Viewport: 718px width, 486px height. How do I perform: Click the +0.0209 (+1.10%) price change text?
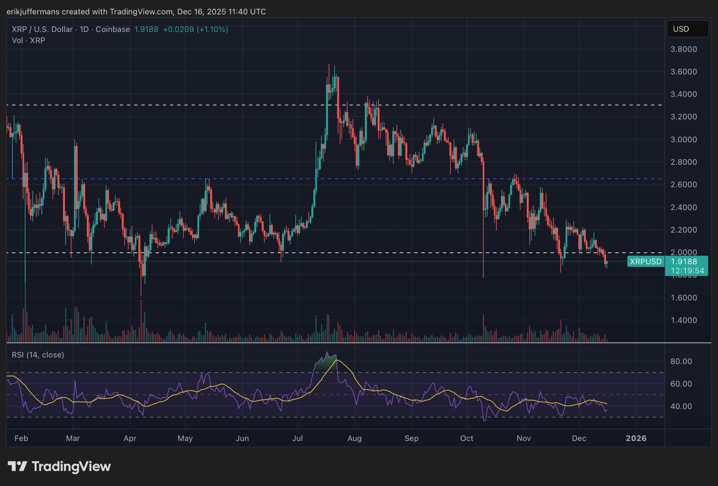tap(195, 29)
